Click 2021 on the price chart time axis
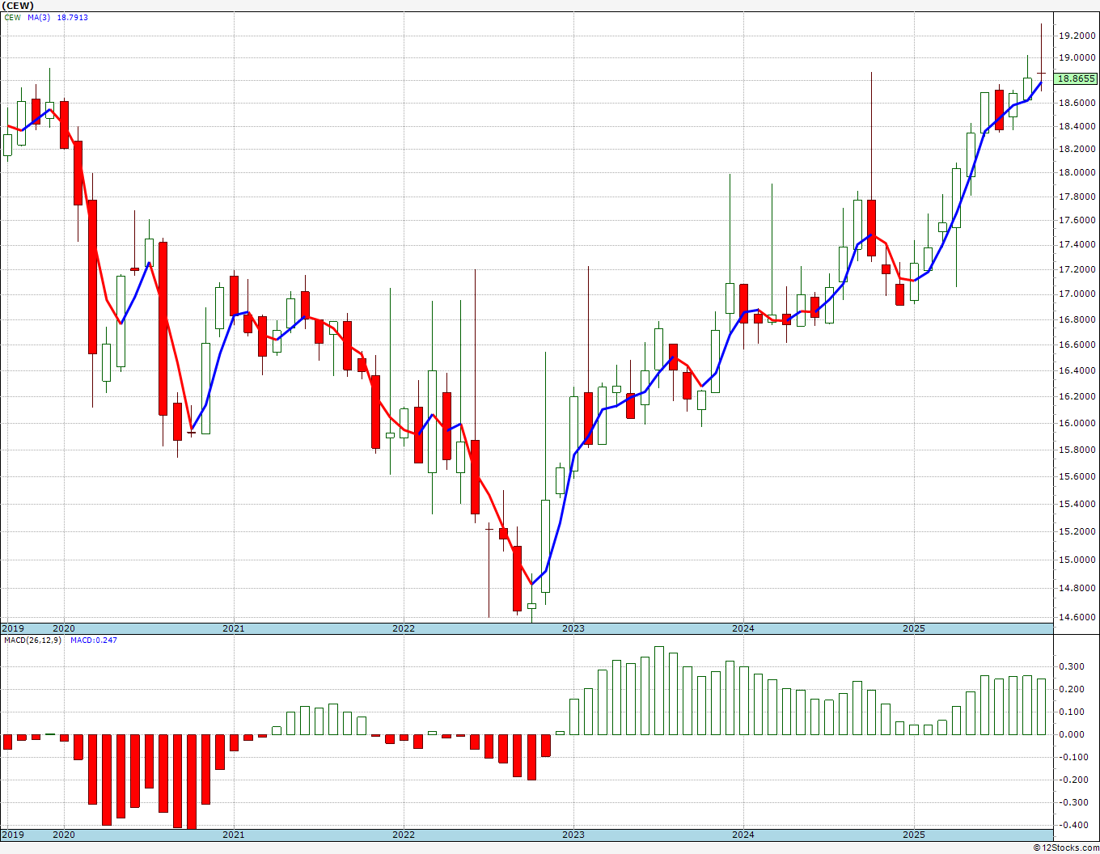 click(233, 628)
